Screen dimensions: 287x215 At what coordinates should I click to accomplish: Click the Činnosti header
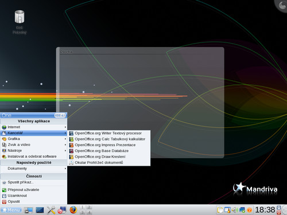(x=34, y=176)
